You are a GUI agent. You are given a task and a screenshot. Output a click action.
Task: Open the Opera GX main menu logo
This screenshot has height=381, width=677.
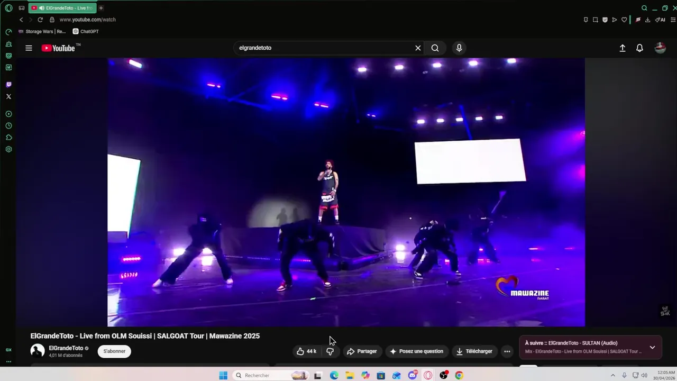[8, 8]
